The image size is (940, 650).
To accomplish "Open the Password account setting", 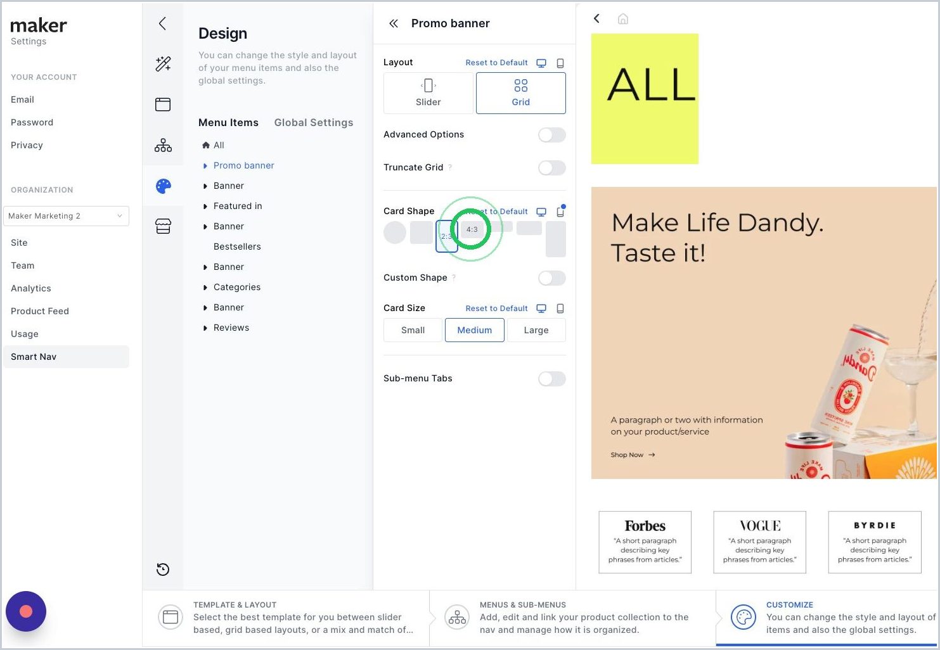I will point(32,122).
